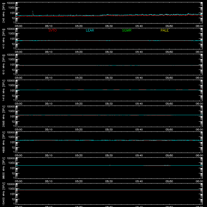Select the 610 MHz [SFU] axis label
207x207 pixels.
pos(4,64)
